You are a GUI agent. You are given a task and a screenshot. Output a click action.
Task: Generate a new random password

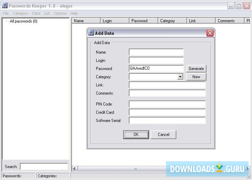tap(196, 69)
